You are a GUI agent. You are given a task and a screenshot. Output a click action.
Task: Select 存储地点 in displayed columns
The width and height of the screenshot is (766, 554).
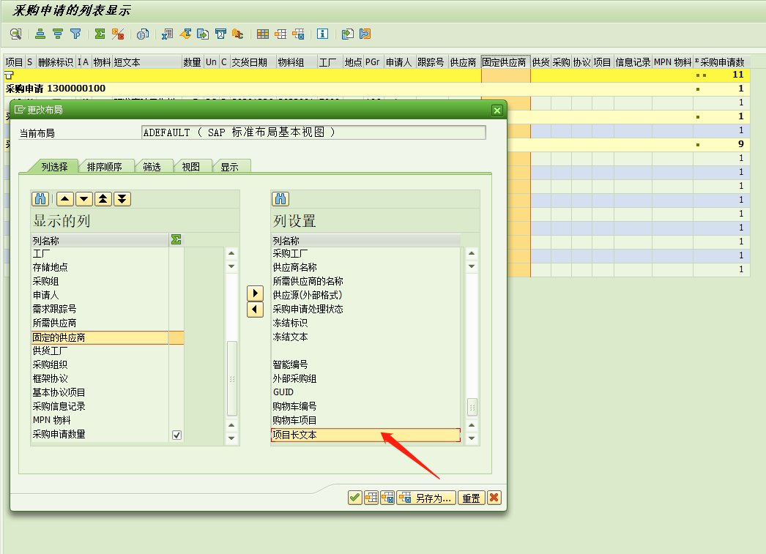100,267
